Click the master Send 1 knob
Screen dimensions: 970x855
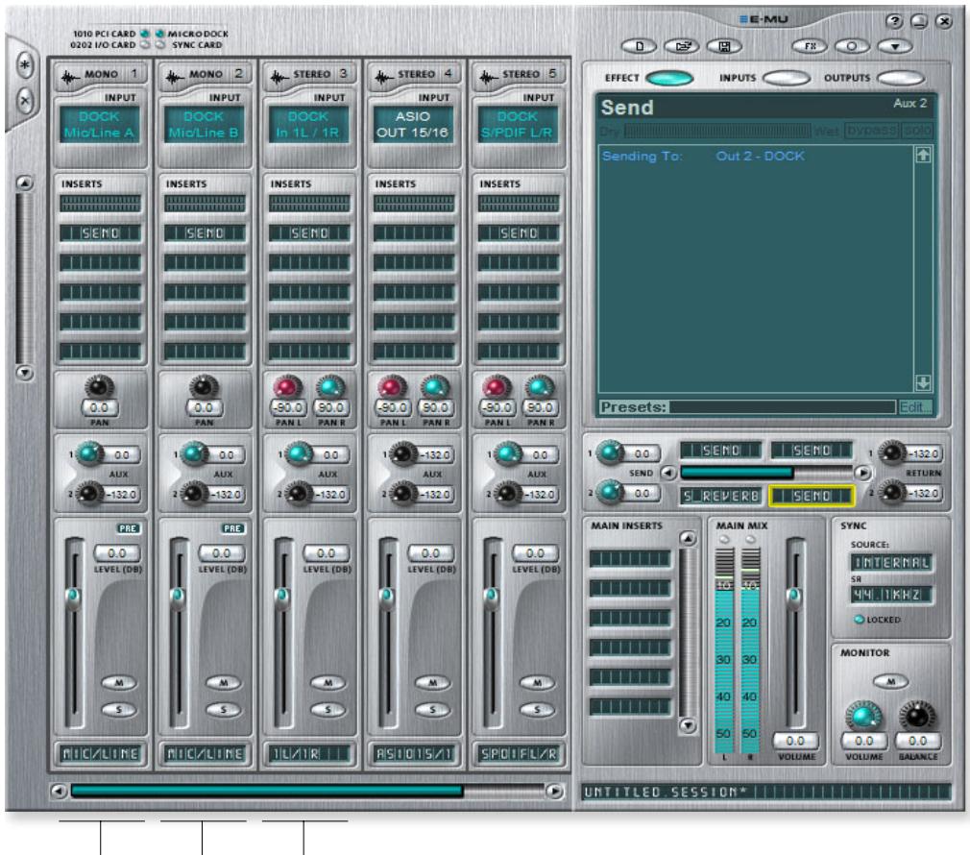point(610,452)
